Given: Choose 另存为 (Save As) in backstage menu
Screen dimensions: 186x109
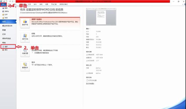Looking at the screenshot, I should tap(6, 11).
